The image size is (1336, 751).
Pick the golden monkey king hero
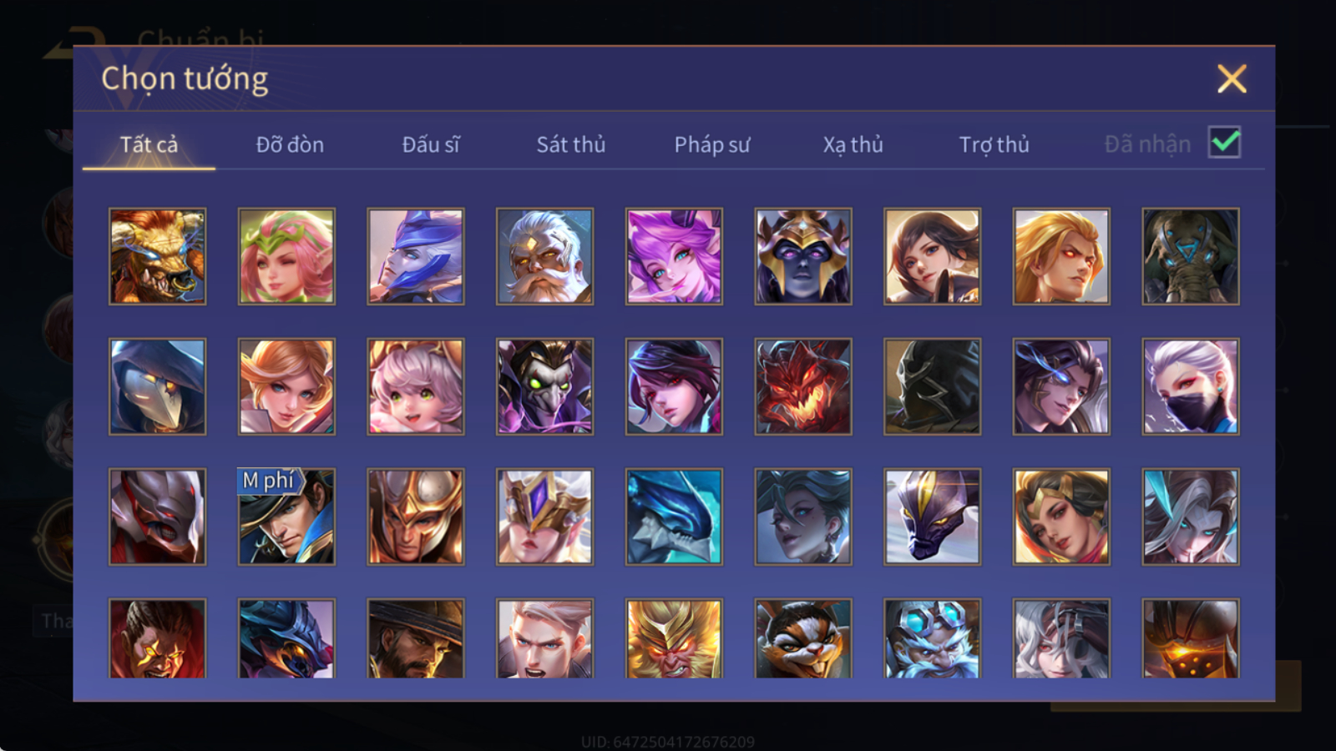(674, 638)
